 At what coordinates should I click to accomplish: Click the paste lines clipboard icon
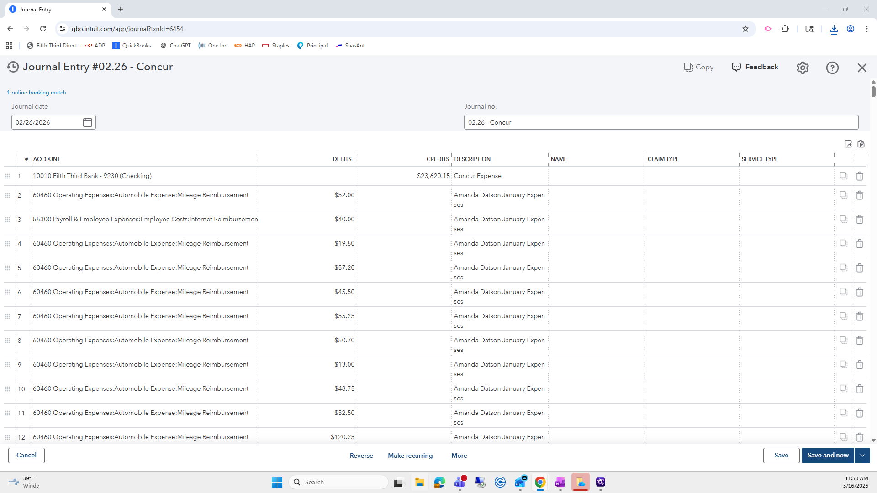861,144
